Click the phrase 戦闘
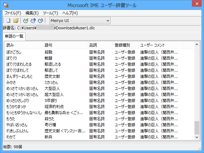The width and height of the screenshot is (204, 153). click(x=48, y=58)
